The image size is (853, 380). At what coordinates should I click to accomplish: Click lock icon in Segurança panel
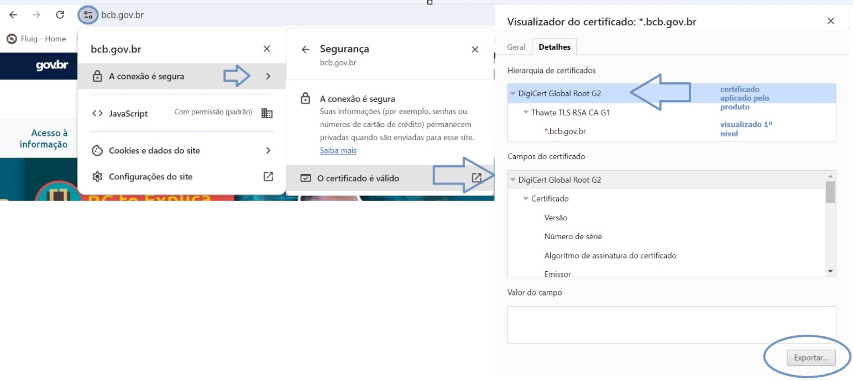(x=305, y=99)
